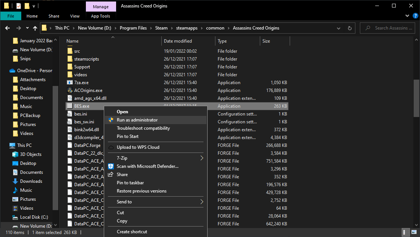Expand breadcrumb chevron after common
Viewport: 420px width, 237px height.
click(x=228, y=28)
